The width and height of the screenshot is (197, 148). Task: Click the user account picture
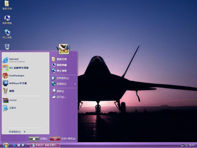coord(64,48)
